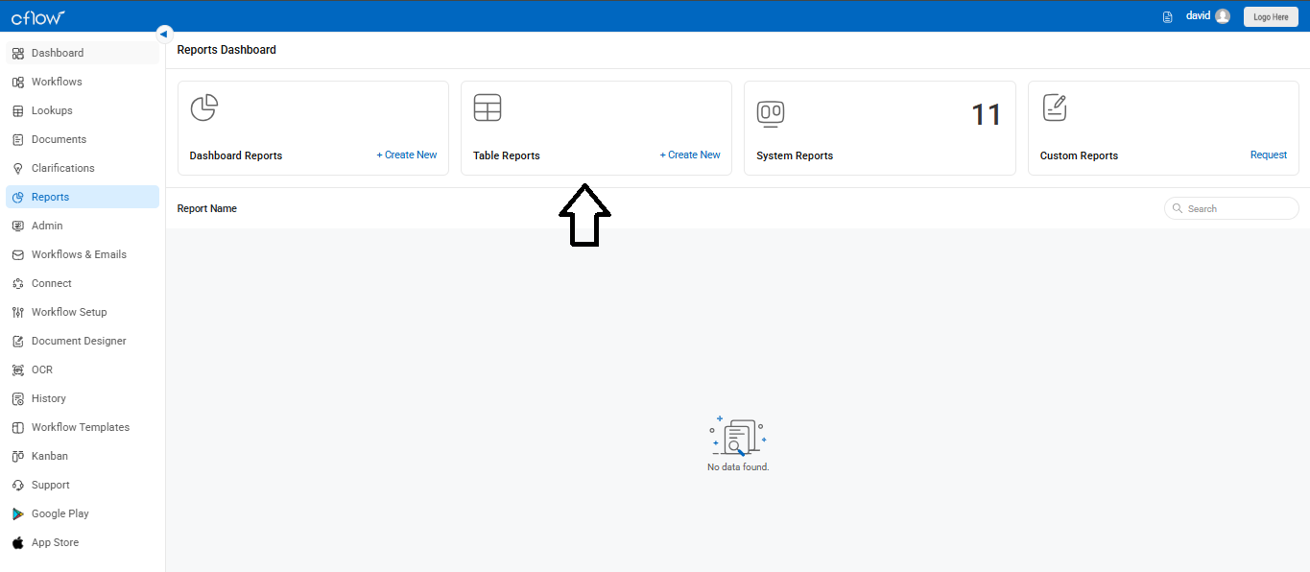1310x572 pixels.
Task: Click the Table Reports grid card icon
Action: click(488, 108)
